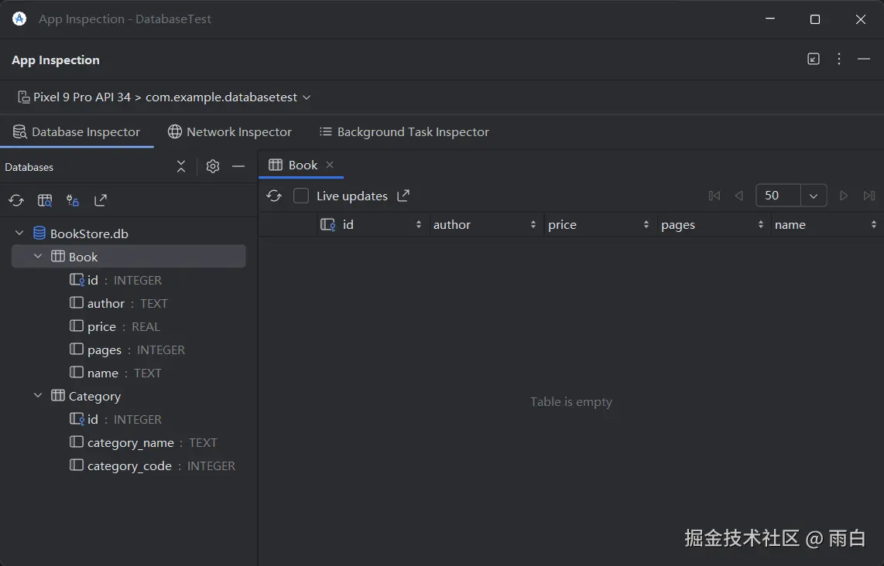Collapse the Category table node
Viewport: 884px width, 566px height.
(x=38, y=395)
